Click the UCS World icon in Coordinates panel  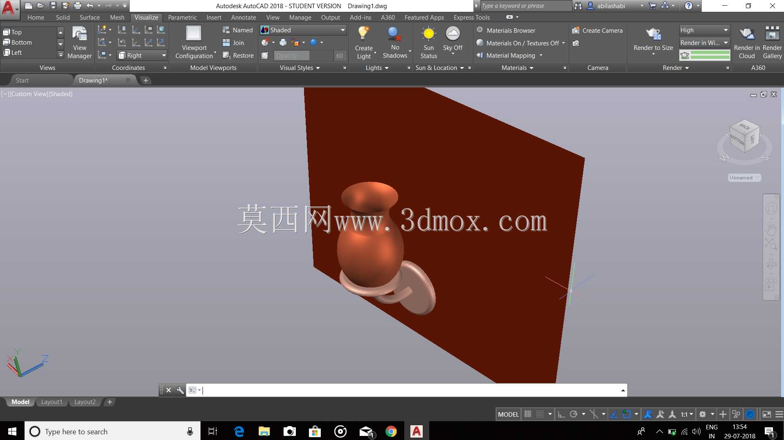click(x=161, y=30)
